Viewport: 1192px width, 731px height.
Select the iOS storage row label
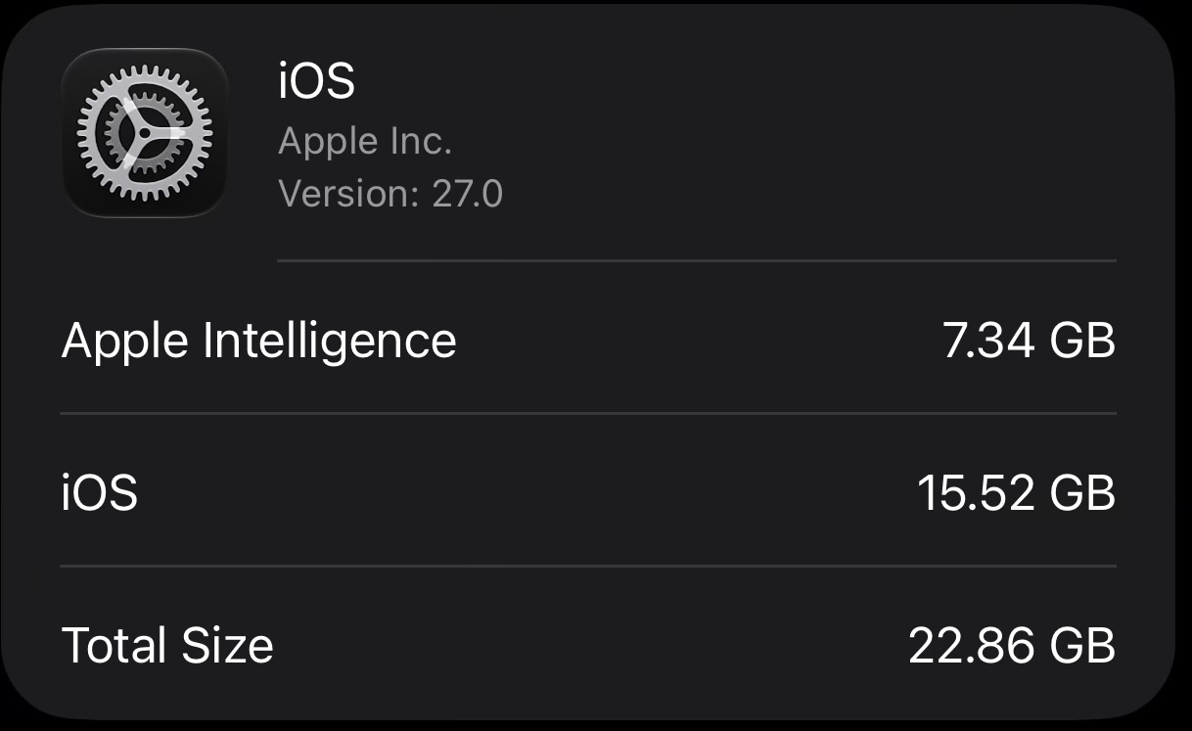pos(99,492)
